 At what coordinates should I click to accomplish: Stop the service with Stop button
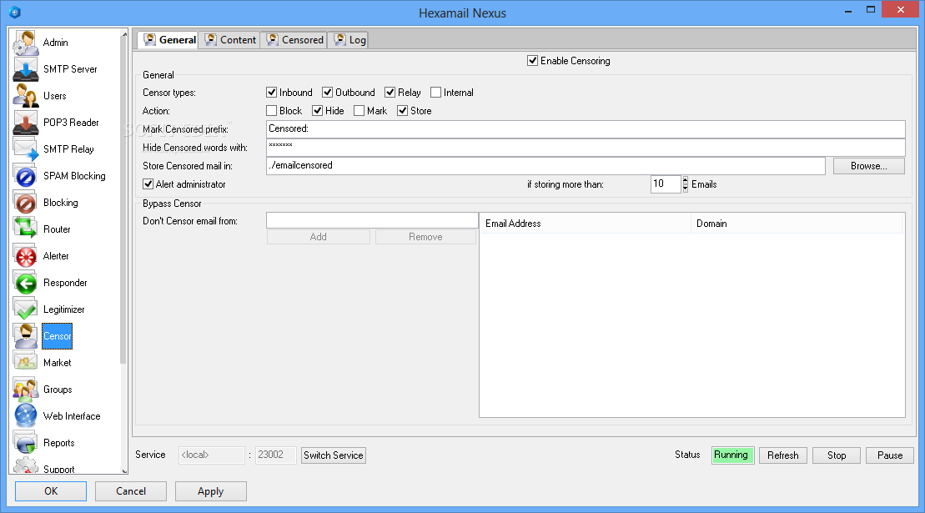(837, 455)
